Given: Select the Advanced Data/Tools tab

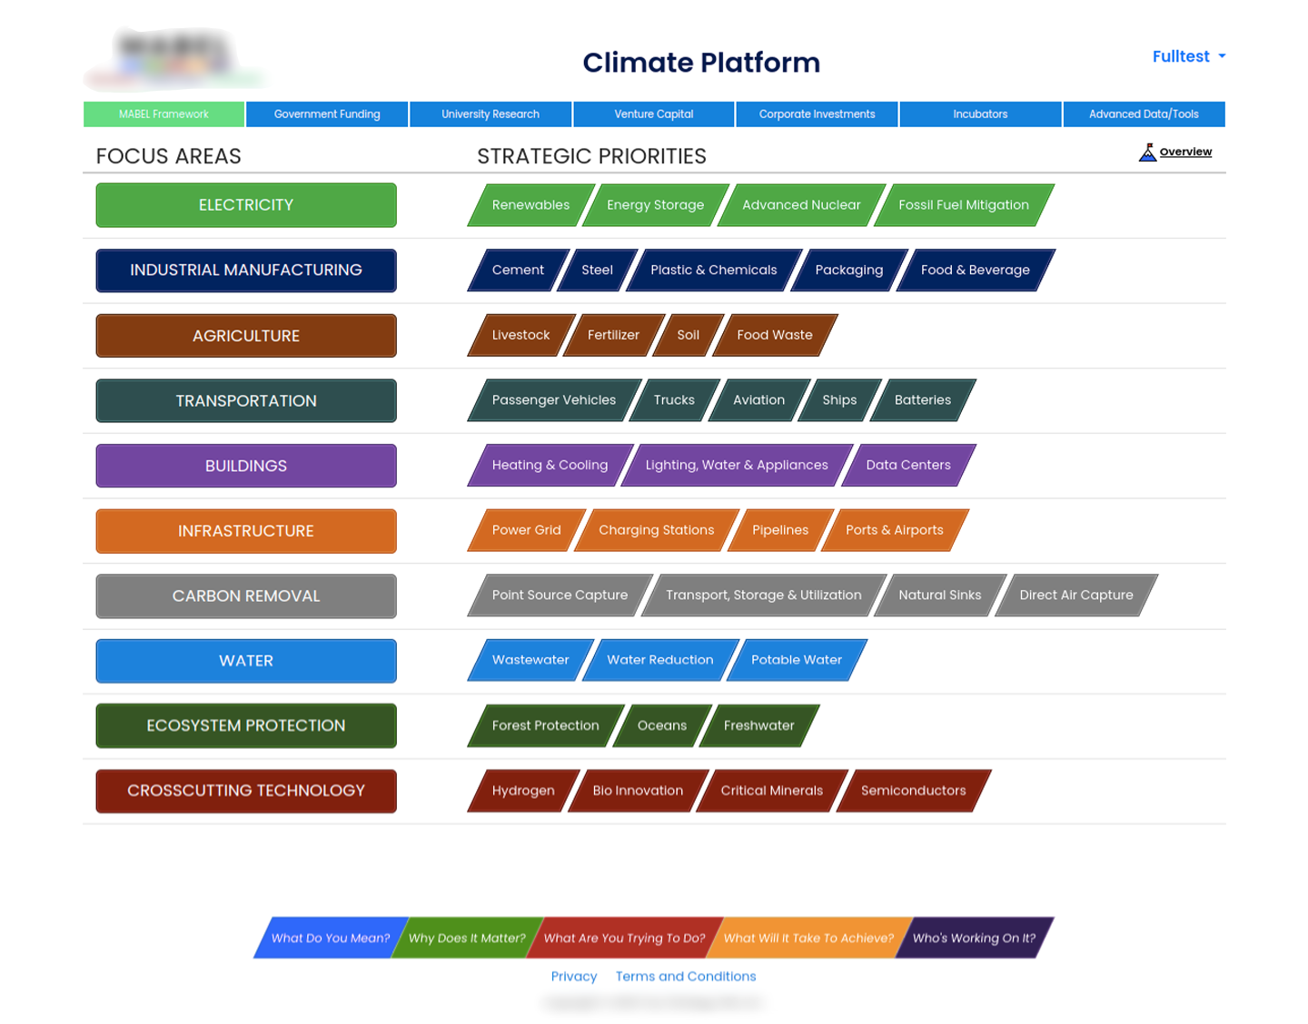Looking at the screenshot, I should (1144, 114).
